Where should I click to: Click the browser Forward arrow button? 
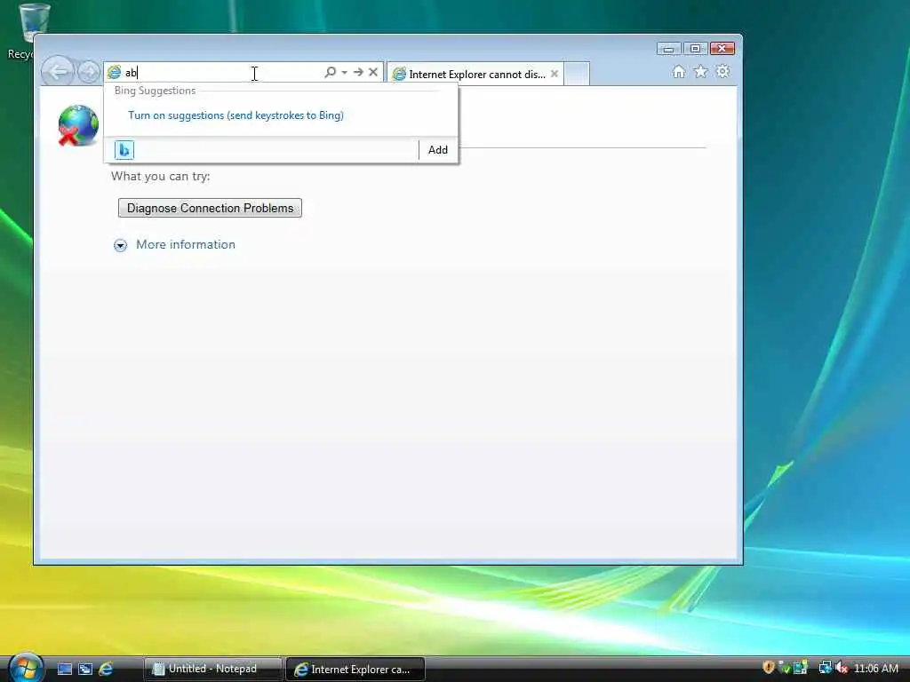(89, 72)
